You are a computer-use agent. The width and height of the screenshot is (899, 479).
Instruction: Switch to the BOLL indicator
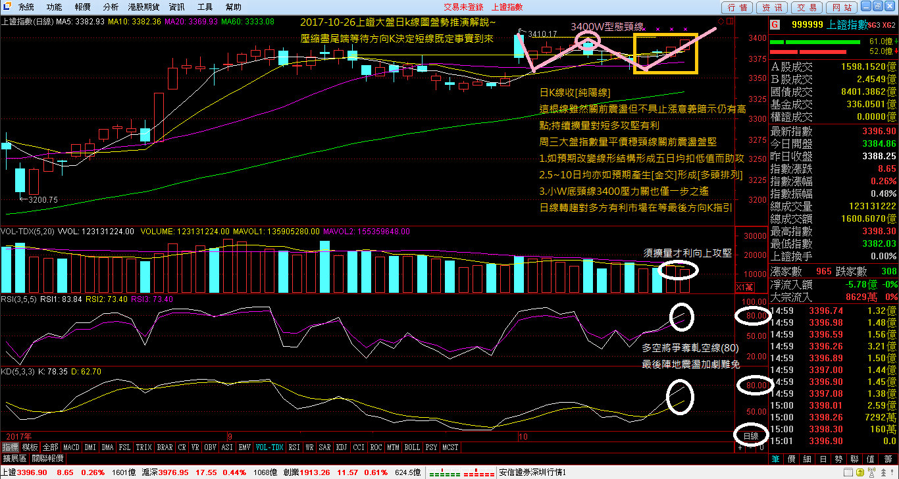[412, 447]
